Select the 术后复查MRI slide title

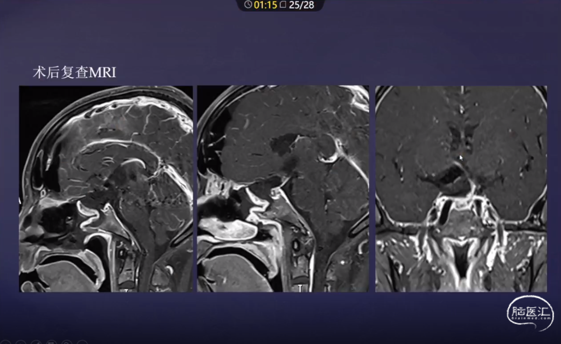pyautogui.click(x=74, y=72)
